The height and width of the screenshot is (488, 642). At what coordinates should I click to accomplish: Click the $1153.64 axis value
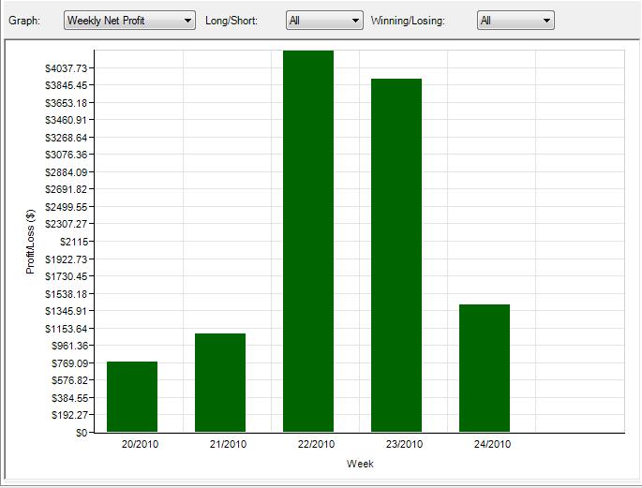point(67,329)
